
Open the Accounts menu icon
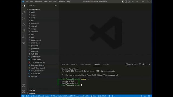tap(23, 85)
